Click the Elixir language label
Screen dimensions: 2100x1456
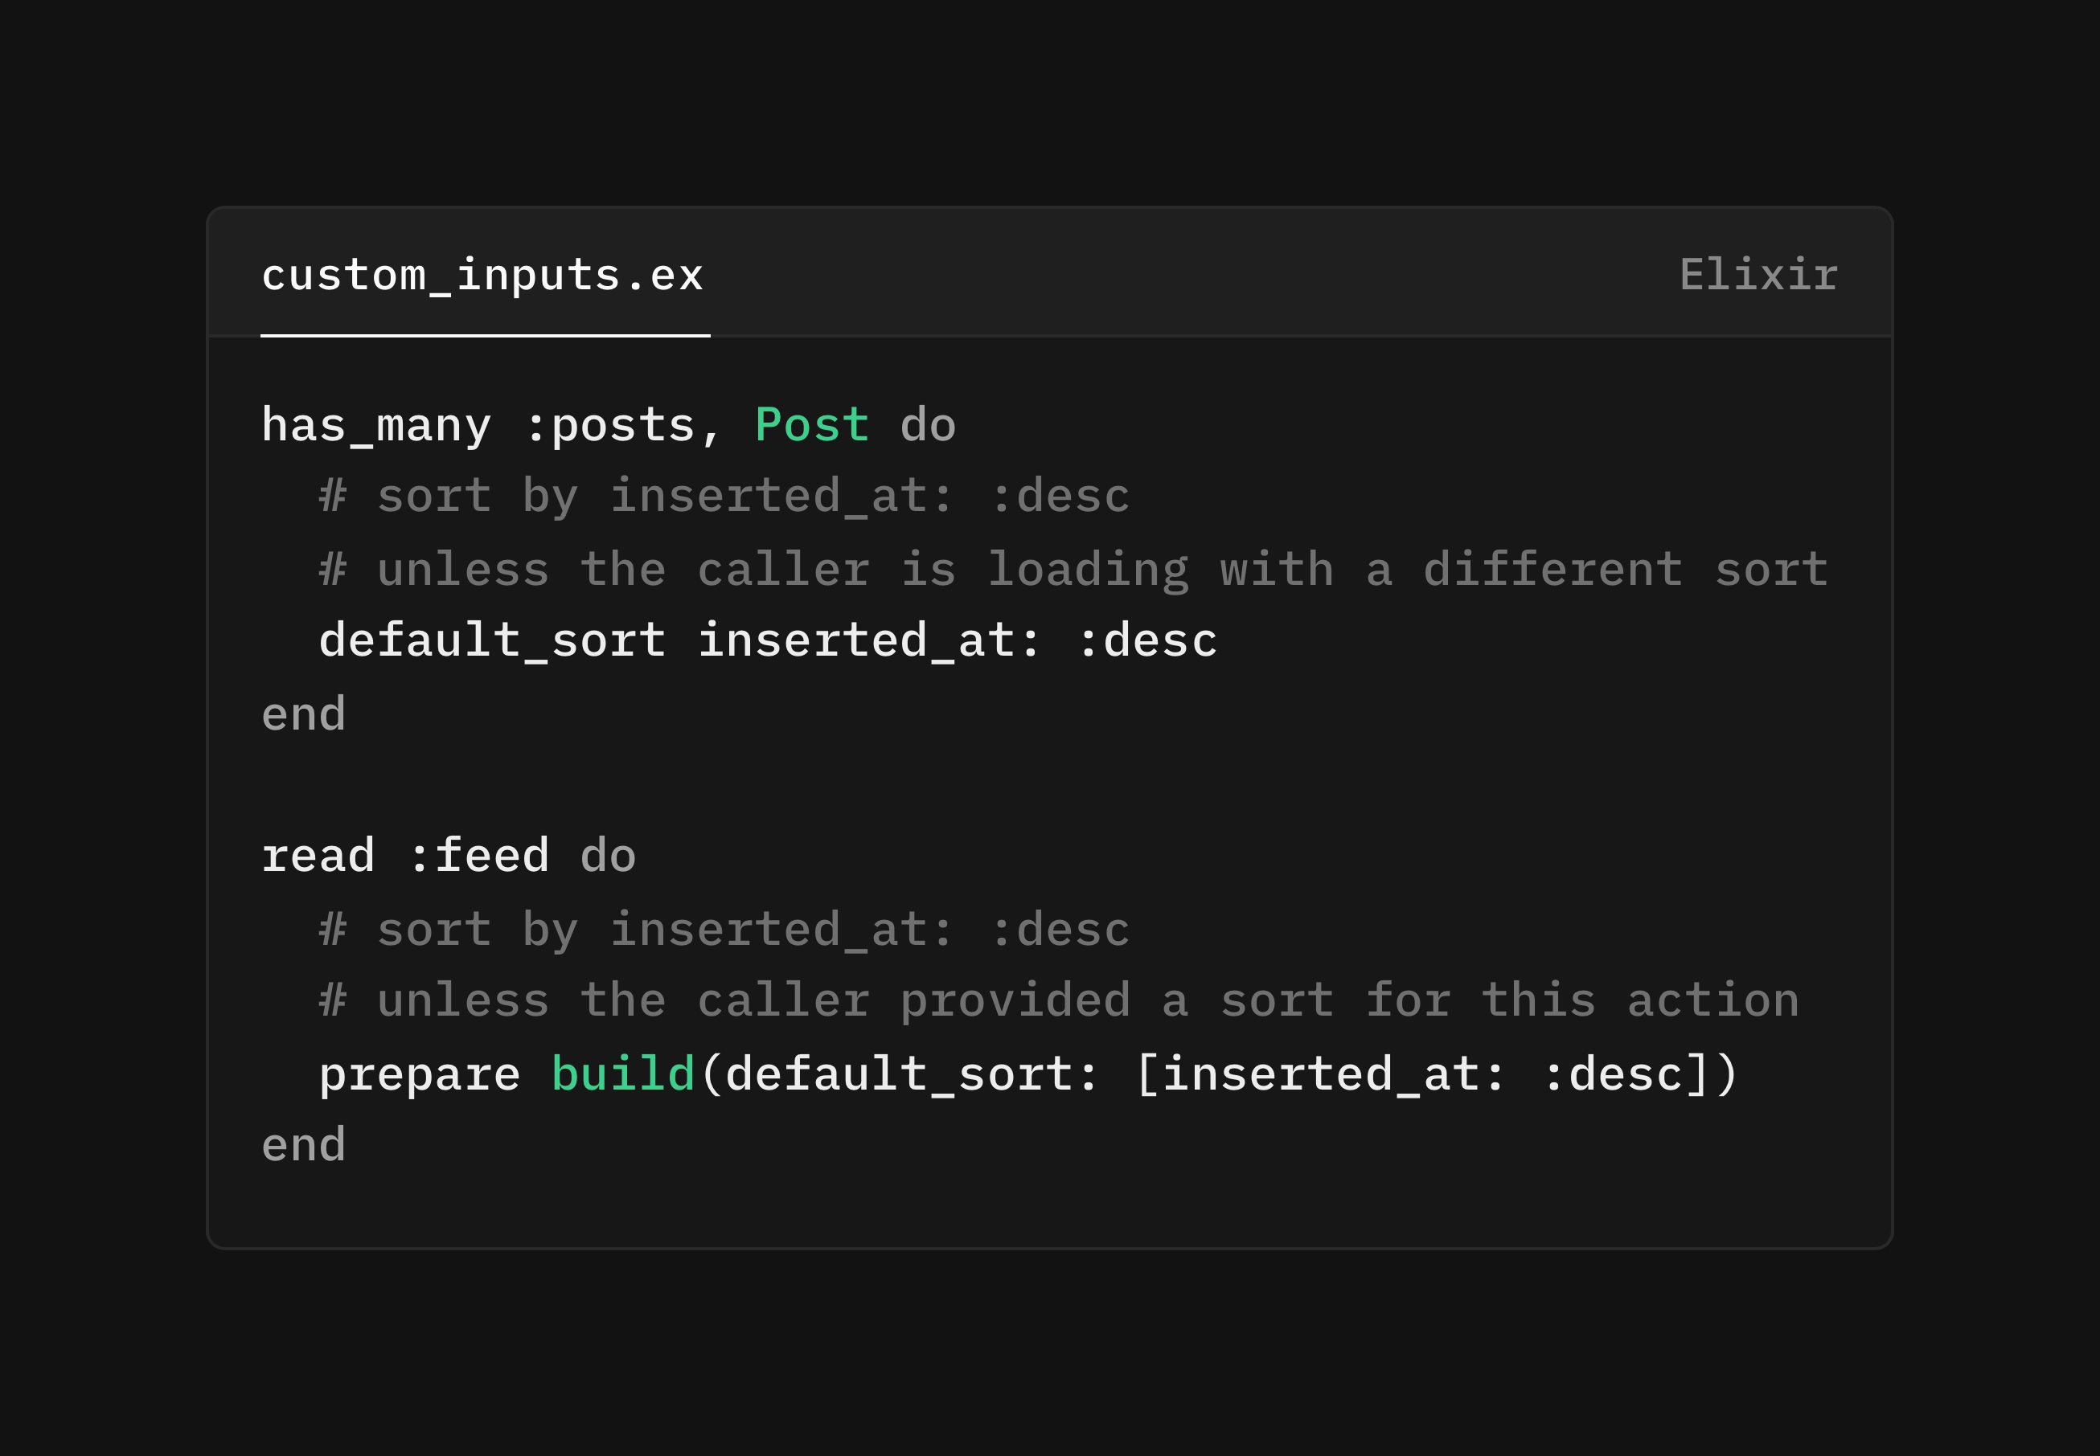point(1758,275)
